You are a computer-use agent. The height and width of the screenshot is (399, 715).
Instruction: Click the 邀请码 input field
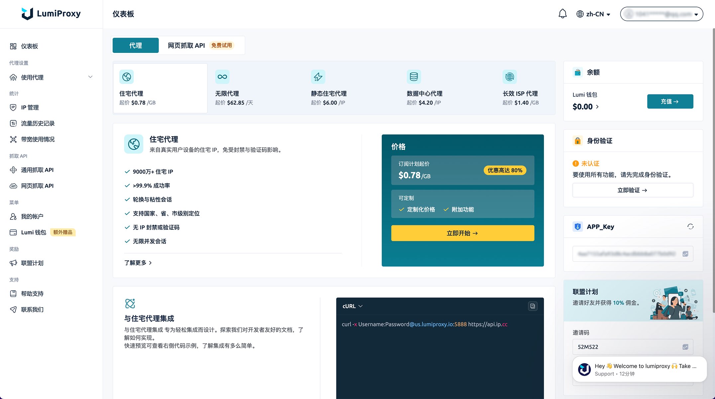633,347
